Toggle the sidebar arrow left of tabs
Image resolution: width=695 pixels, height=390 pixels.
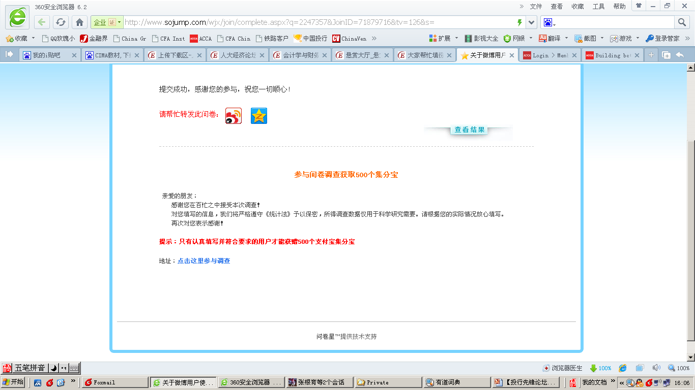point(9,55)
